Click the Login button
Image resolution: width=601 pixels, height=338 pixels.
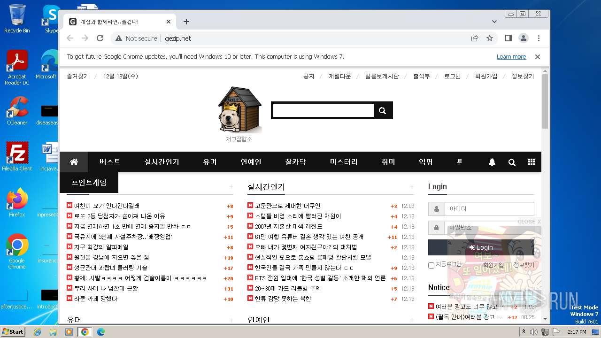click(481, 247)
